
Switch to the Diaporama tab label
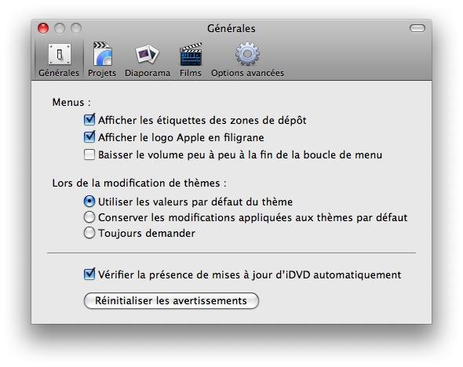[148, 73]
